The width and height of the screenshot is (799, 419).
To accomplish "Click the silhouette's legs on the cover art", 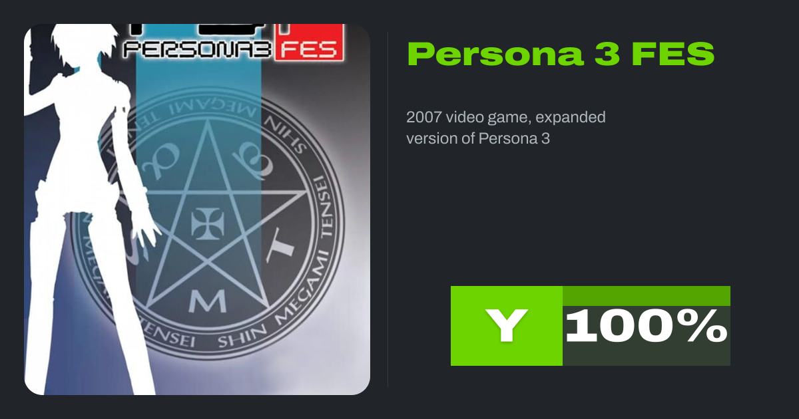I will (87, 306).
